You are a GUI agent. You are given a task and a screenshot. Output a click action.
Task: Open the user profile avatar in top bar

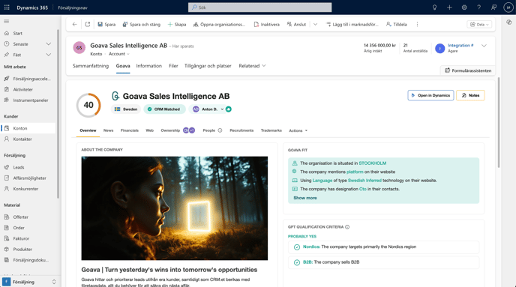coord(508,7)
